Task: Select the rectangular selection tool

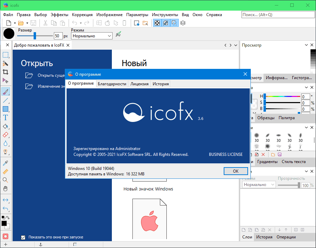Action: point(5,55)
